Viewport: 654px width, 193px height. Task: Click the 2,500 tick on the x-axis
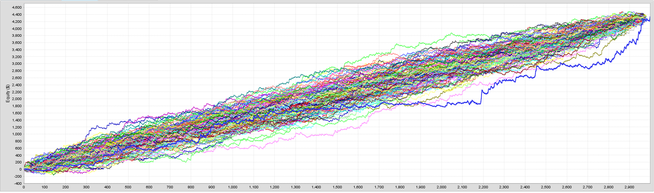[x=546, y=187]
